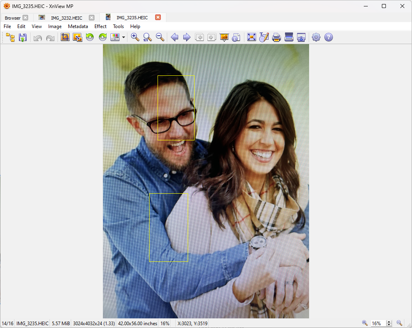Open the Browser folder-tree toolbar icon
This screenshot has height=328, width=412.
pyautogui.click(x=10, y=37)
